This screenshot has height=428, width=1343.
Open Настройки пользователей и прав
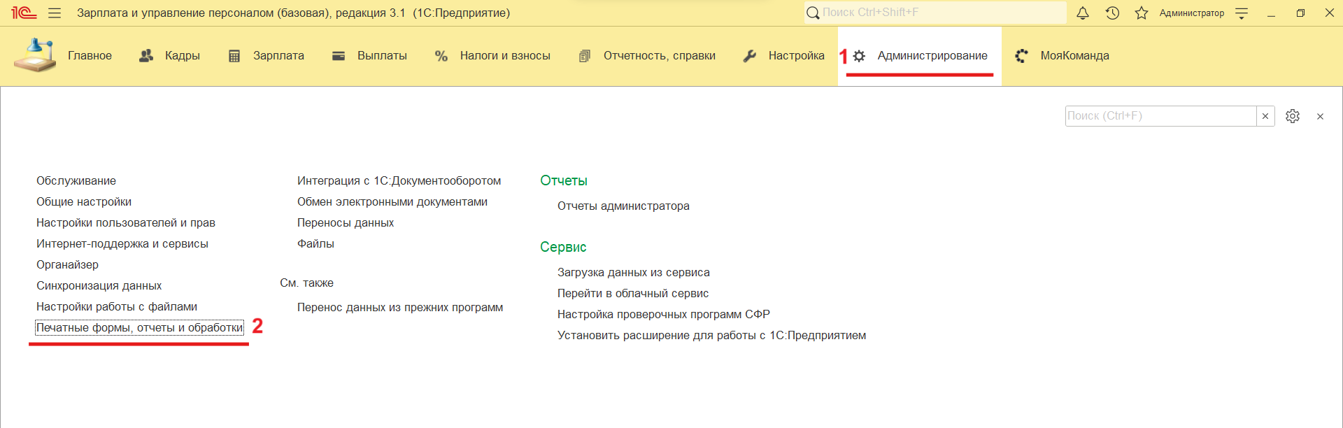pyautogui.click(x=126, y=222)
